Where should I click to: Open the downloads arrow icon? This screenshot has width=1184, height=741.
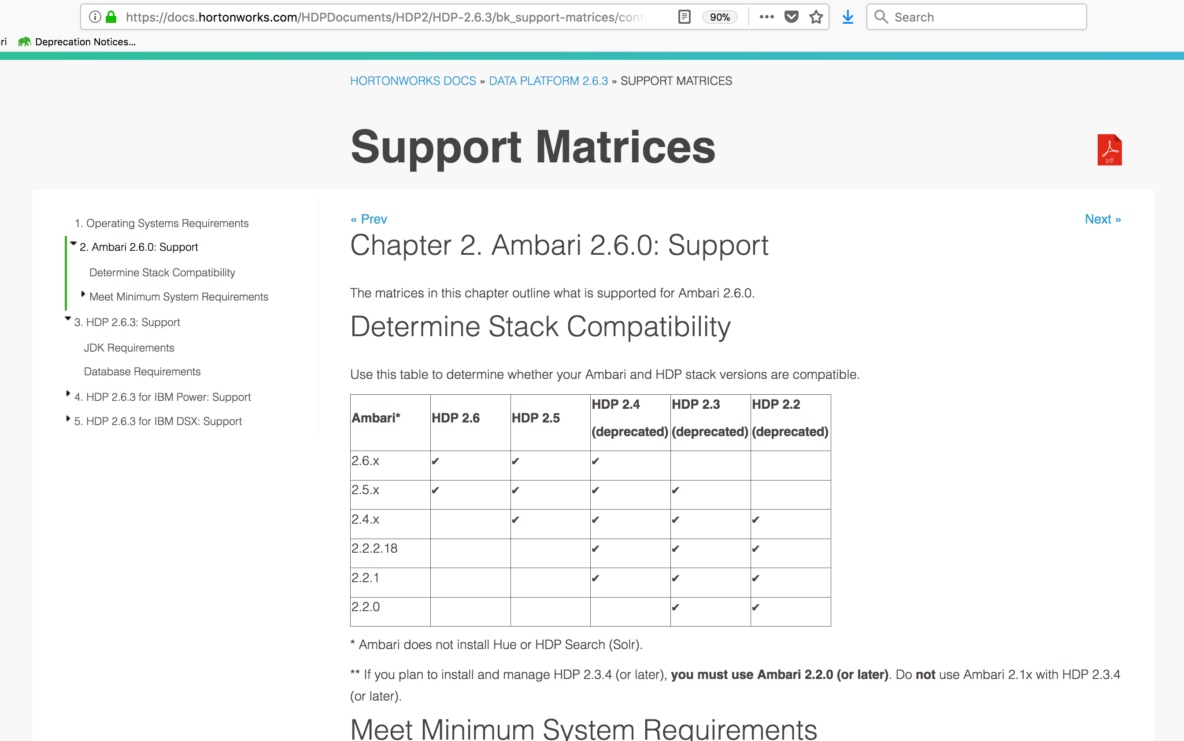click(847, 17)
